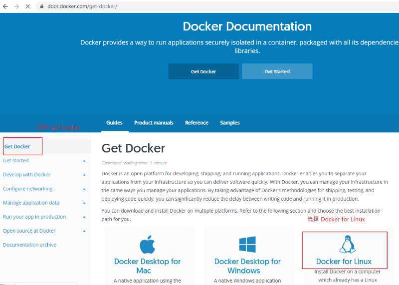Open the Reference tab
This screenshot has width=399, height=285.
click(197, 123)
